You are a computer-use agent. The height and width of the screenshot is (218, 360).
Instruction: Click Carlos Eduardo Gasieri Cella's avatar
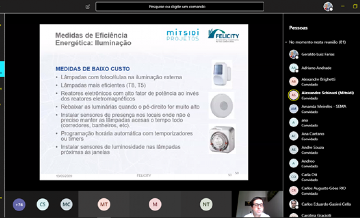click(x=294, y=204)
